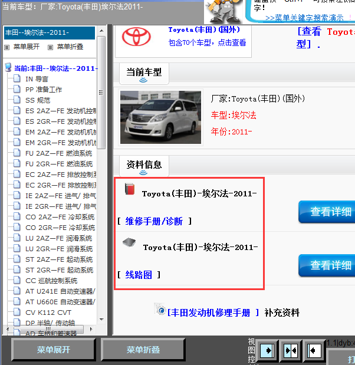
Task: Click the 菜单折叠 link in sidebar top
Action: [x=70, y=47]
